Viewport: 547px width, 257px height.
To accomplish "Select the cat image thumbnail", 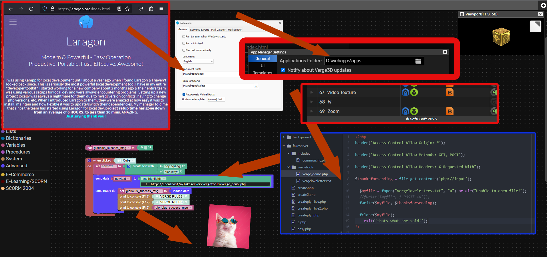I will tap(229, 226).
